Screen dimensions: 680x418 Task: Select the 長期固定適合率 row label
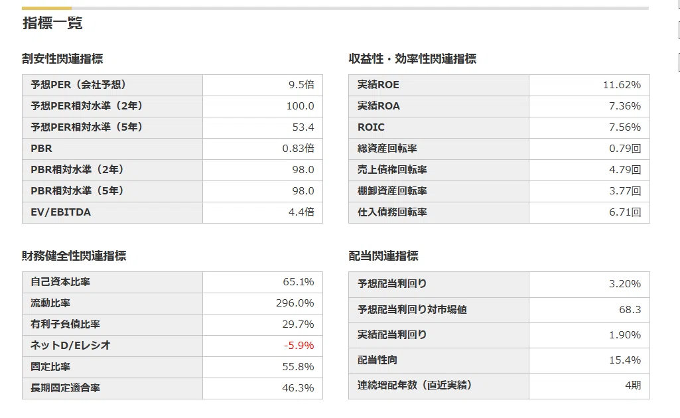65,388
